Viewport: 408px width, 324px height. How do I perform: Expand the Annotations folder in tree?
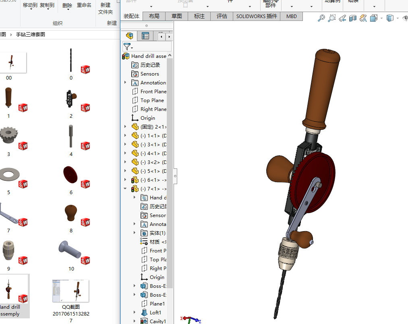click(x=125, y=83)
